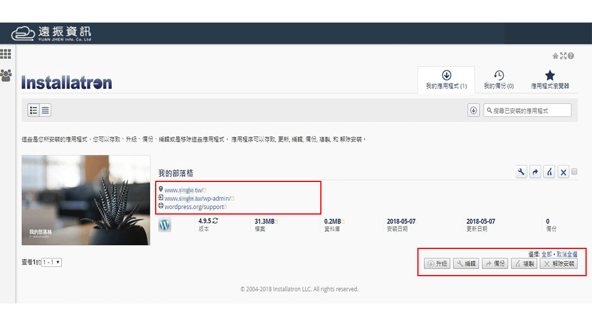Screen dimensions: 592x326
Task: Click the clone icon for 我的部落格
Action: click(x=549, y=172)
